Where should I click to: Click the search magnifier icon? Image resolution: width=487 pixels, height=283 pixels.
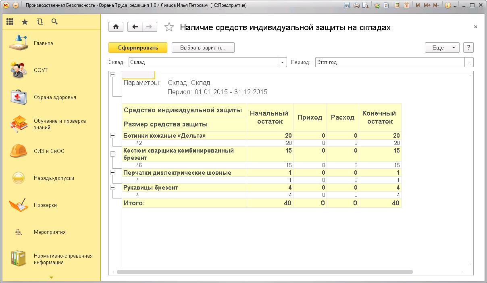click(54, 22)
